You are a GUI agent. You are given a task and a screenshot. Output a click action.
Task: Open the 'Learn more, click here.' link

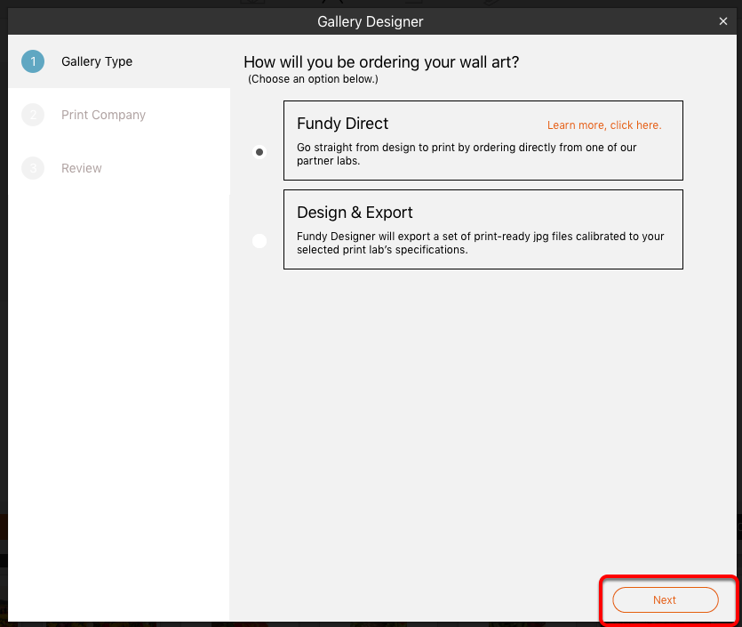tap(604, 125)
